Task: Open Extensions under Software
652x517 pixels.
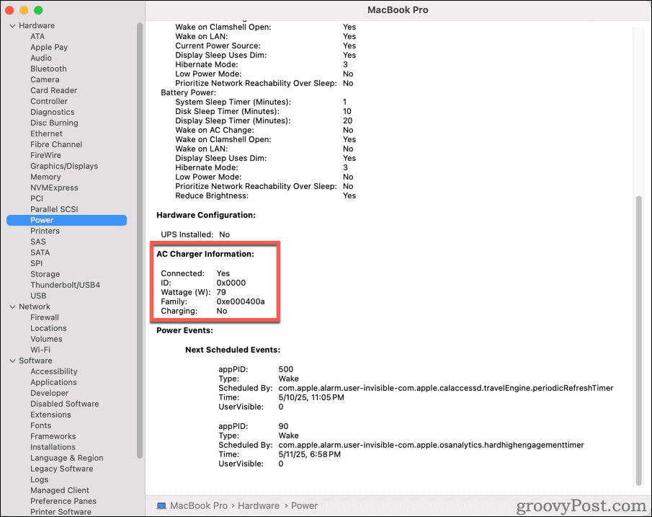Action: (x=50, y=415)
